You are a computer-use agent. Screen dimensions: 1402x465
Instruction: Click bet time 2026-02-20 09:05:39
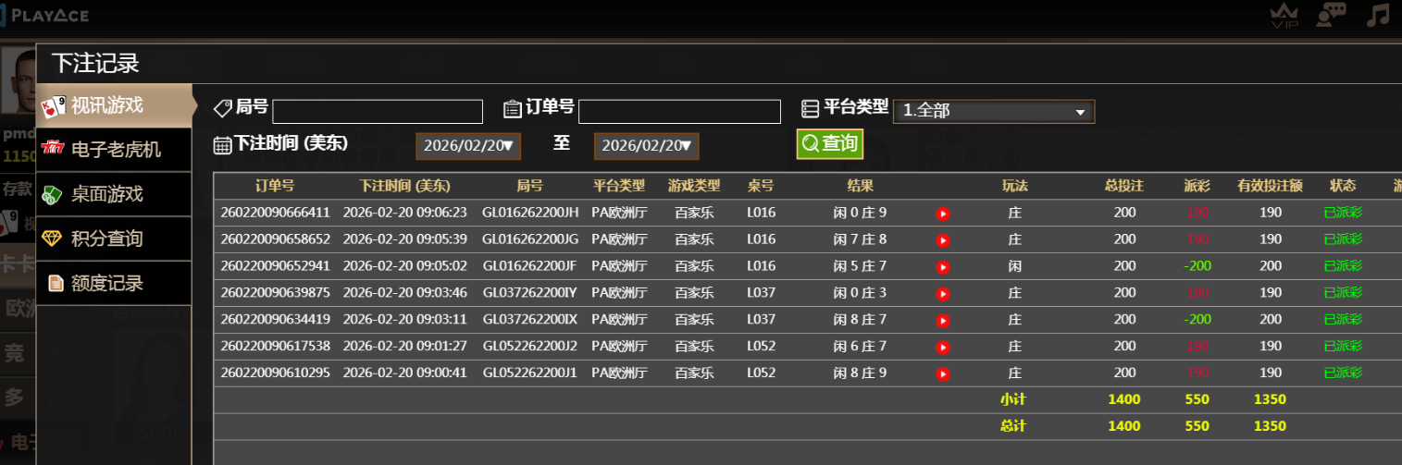coord(404,239)
